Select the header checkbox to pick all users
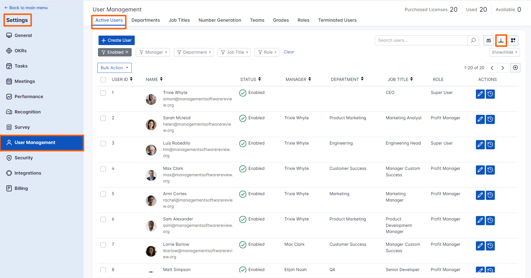Screen dimensions: 531x278 103,80
